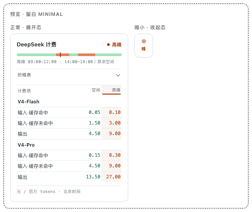
Task: Click the DeepSeek 计费 title
Action: click(x=37, y=45)
